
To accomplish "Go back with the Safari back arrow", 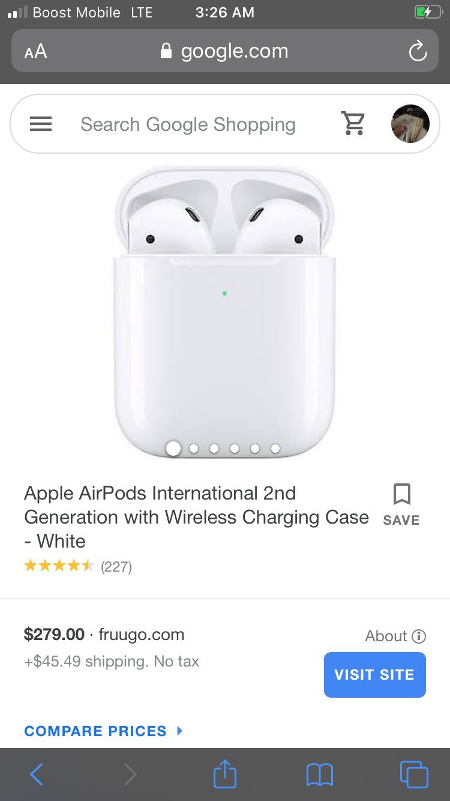I will click(37, 775).
